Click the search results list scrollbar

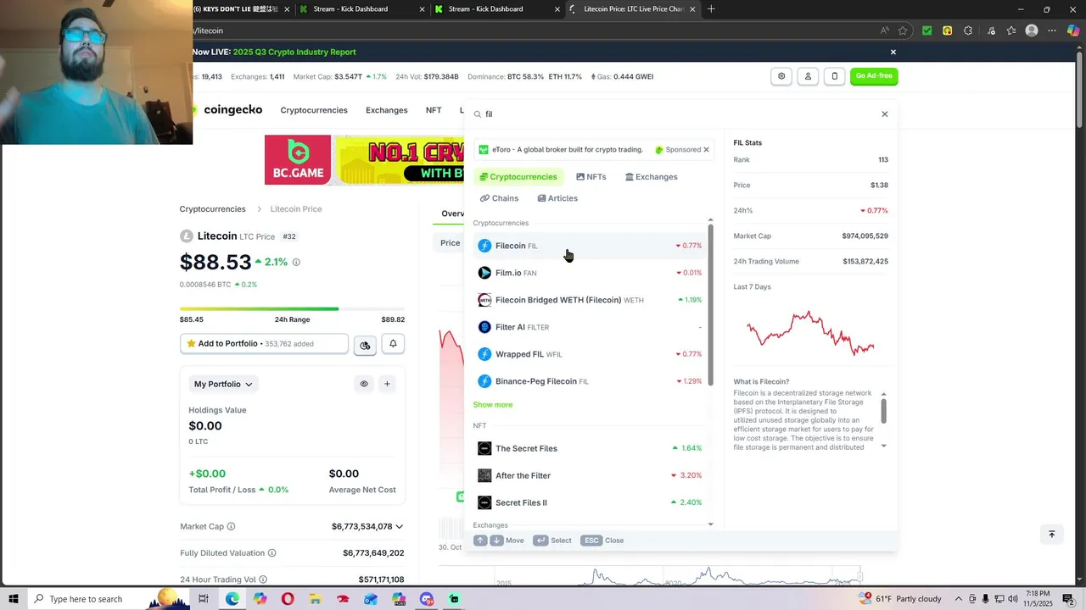pyautogui.click(x=711, y=305)
